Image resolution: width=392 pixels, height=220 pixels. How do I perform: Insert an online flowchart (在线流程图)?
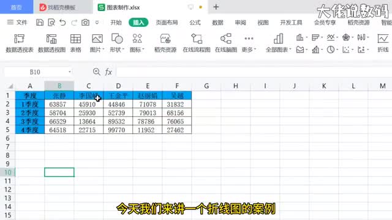197,43
